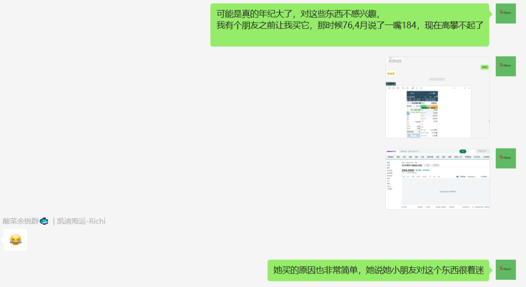Click inside the Yahoo Finance search input field

428,151
